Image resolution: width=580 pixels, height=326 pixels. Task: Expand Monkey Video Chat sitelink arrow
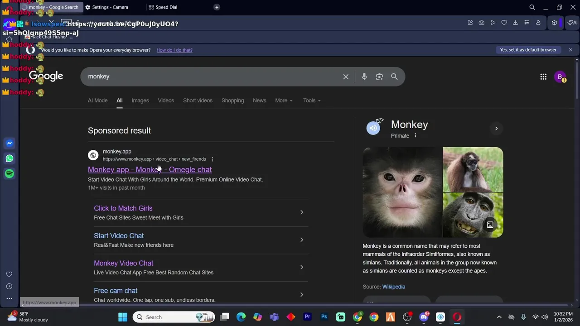(302, 267)
